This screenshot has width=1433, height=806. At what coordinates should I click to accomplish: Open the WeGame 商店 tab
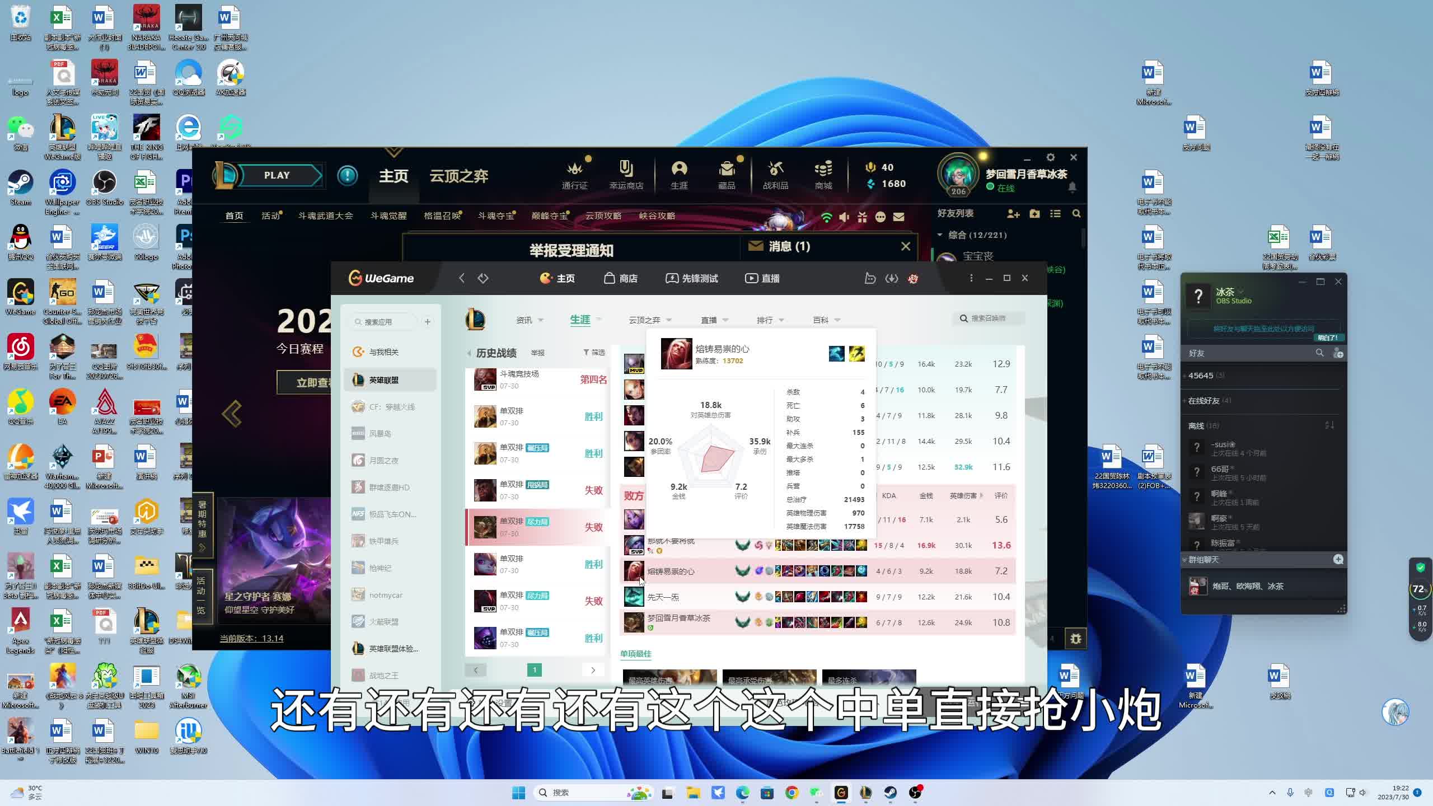point(621,278)
